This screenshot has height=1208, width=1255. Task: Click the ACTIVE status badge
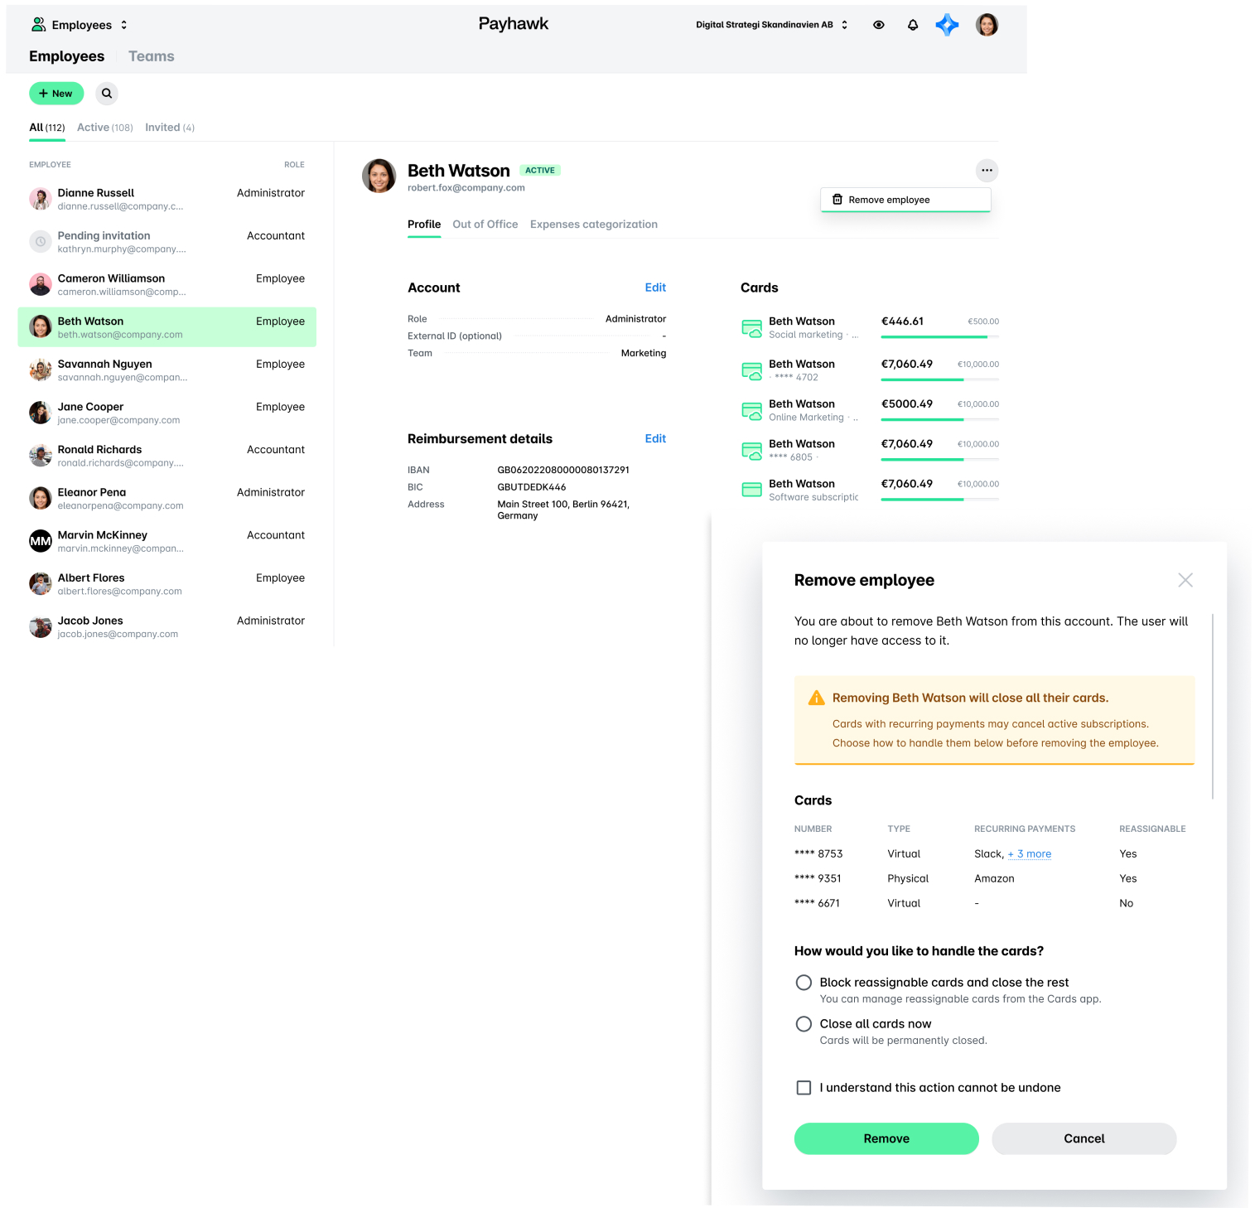pyautogui.click(x=540, y=171)
